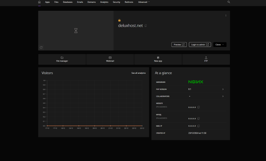Expand the Clone dropdown
266x161 pixels.
click(x=220, y=45)
